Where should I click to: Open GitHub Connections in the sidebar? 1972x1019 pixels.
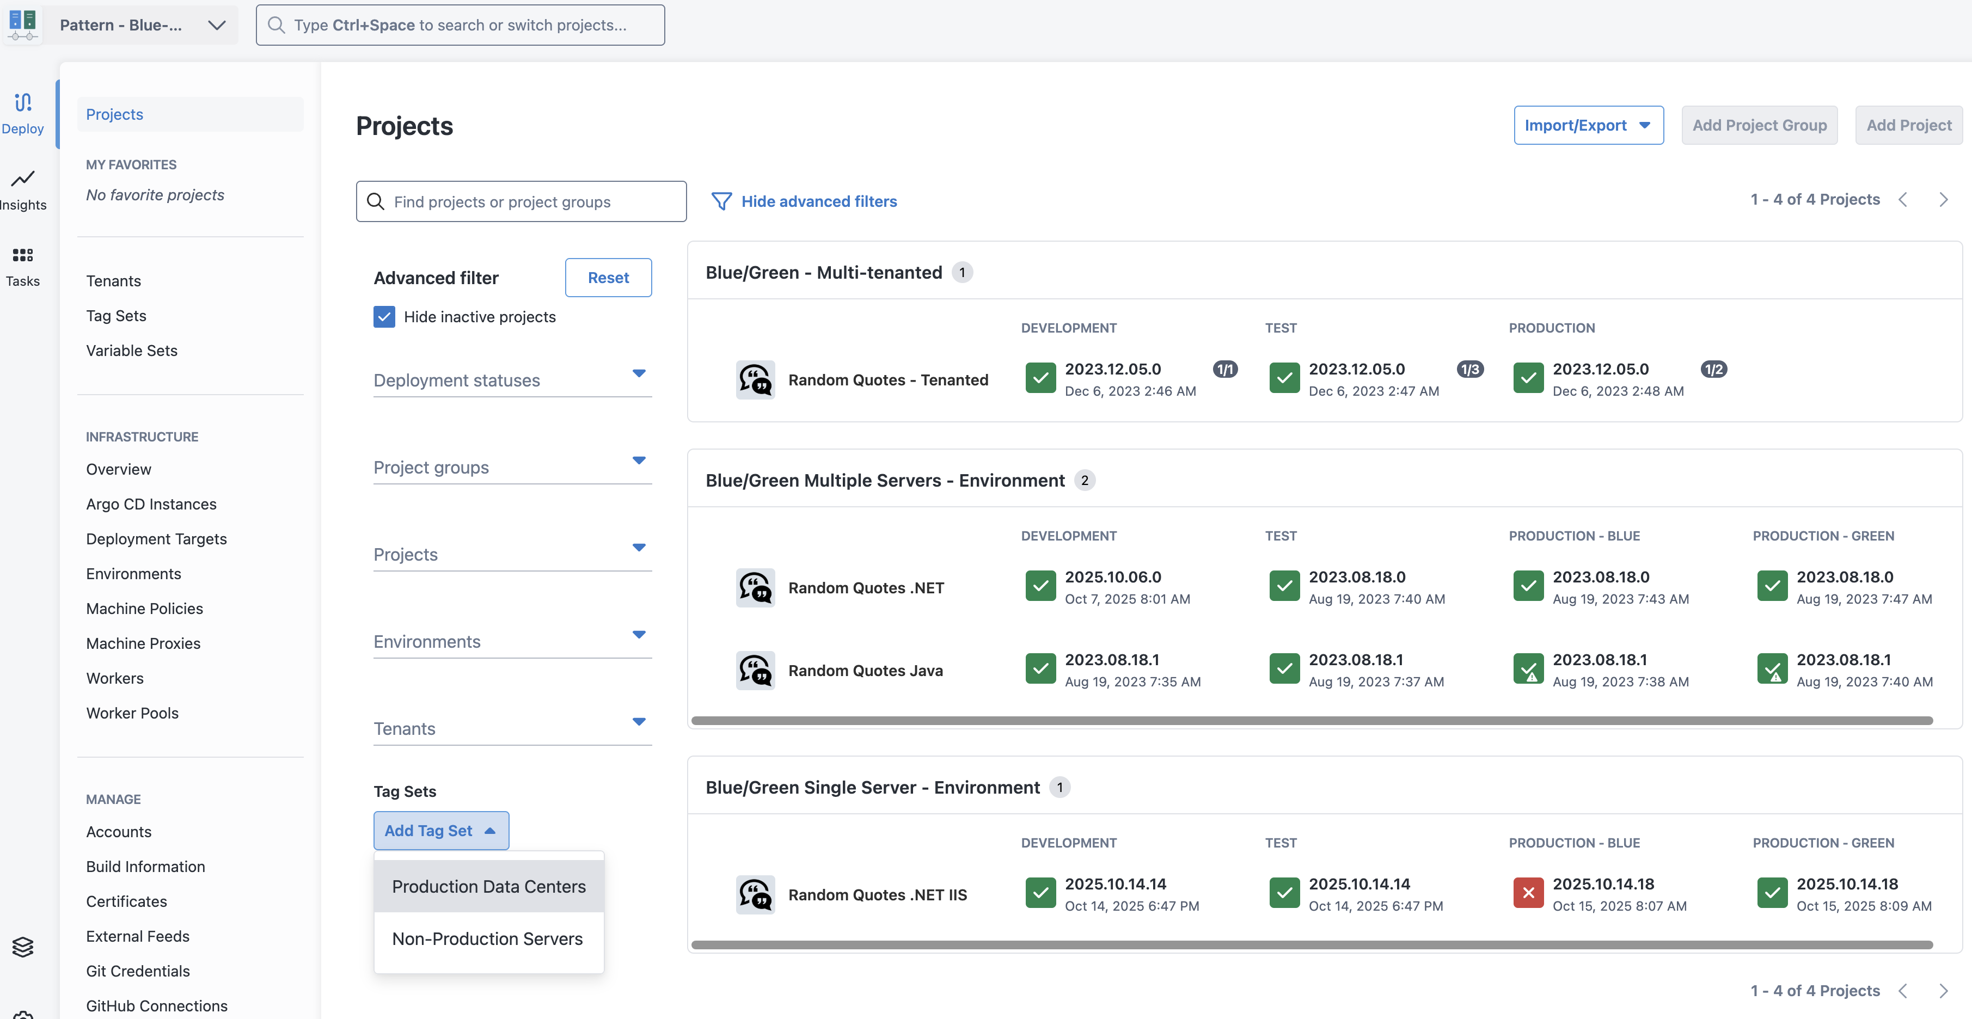point(156,1006)
